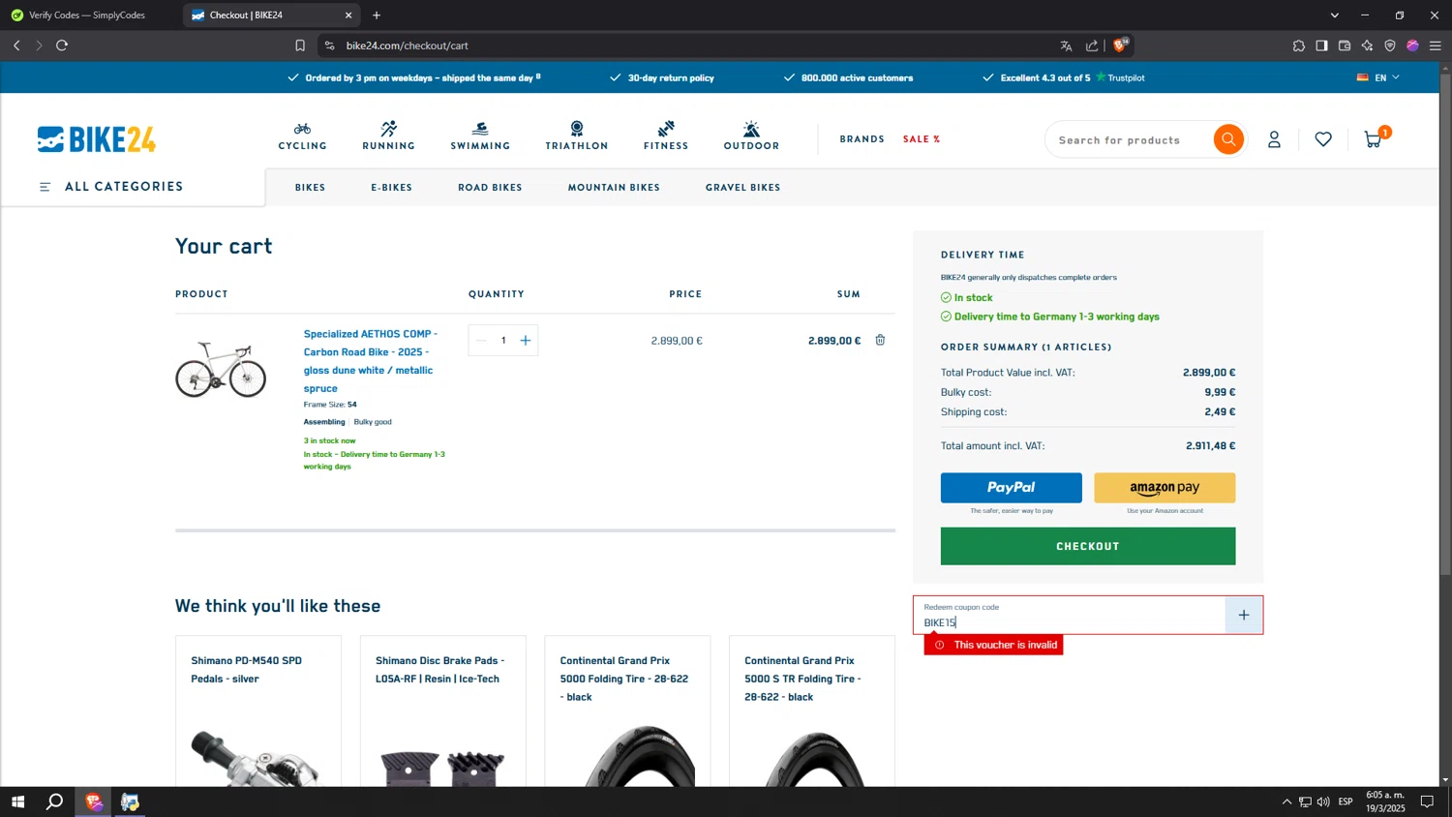Focus the Search for products field
Screen dimensions: 1452x817
pos(1129,140)
